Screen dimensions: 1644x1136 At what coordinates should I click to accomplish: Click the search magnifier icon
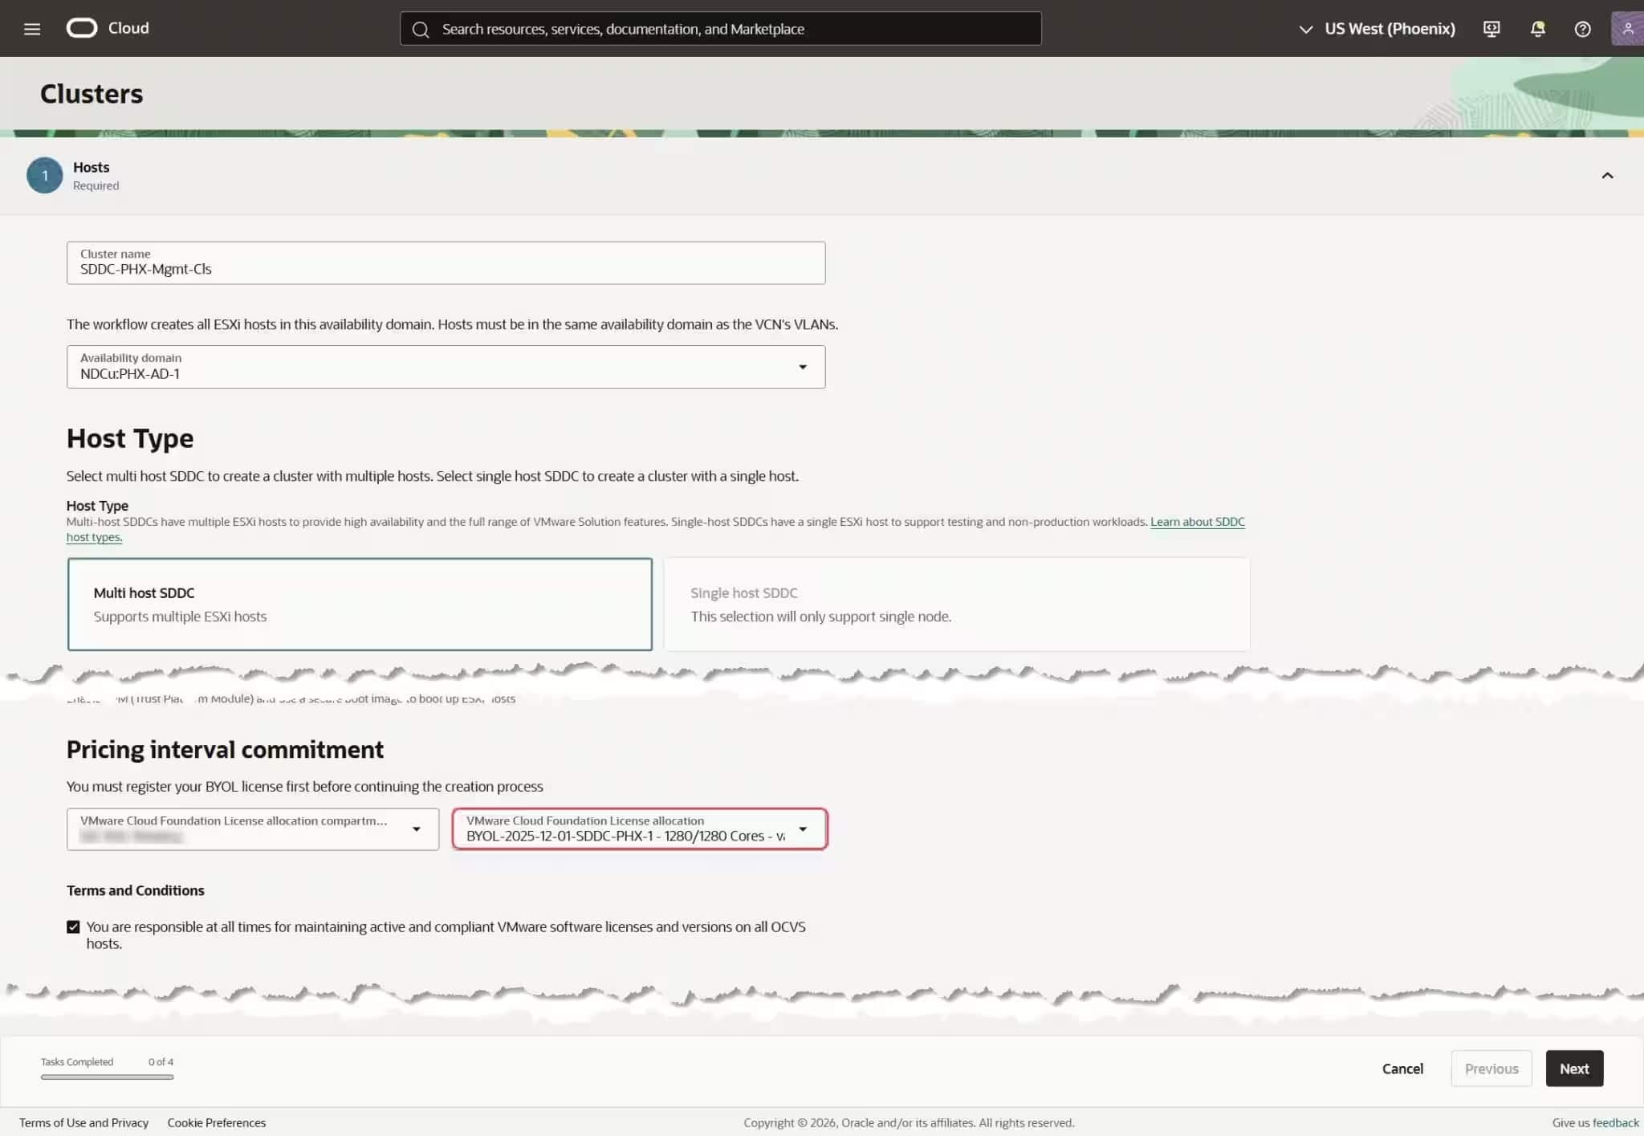pos(421,28)
